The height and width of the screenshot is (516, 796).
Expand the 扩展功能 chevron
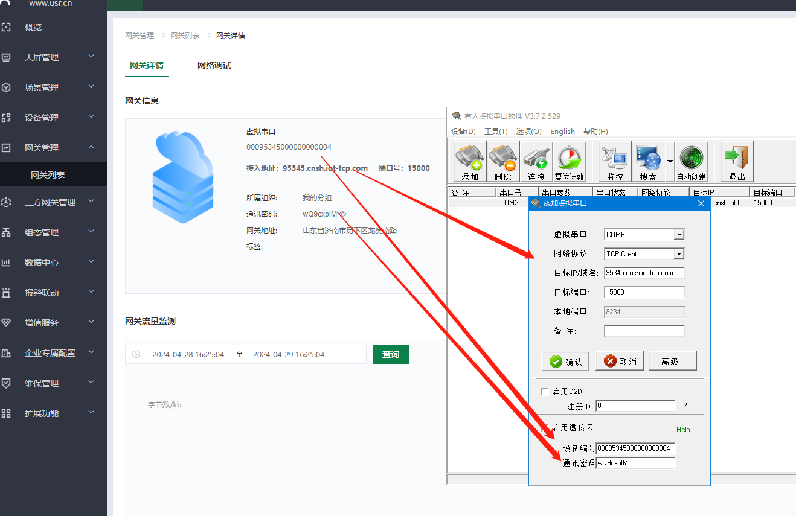(x=91, y=412)
